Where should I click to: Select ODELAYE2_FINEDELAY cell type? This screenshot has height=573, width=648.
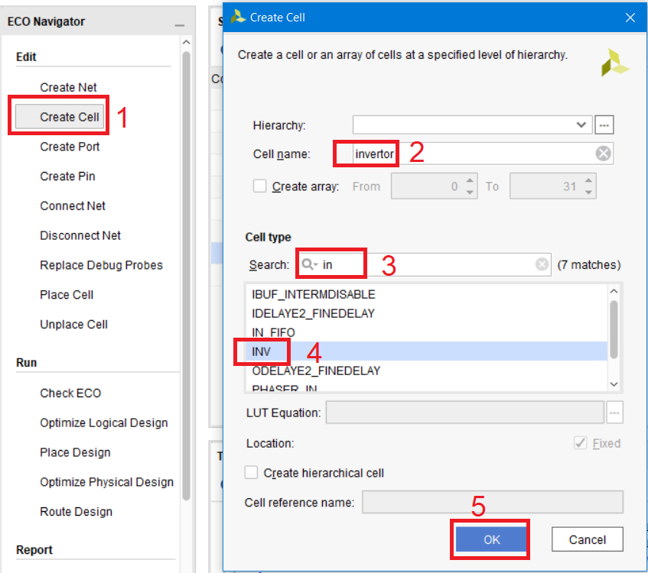[425, 371]
